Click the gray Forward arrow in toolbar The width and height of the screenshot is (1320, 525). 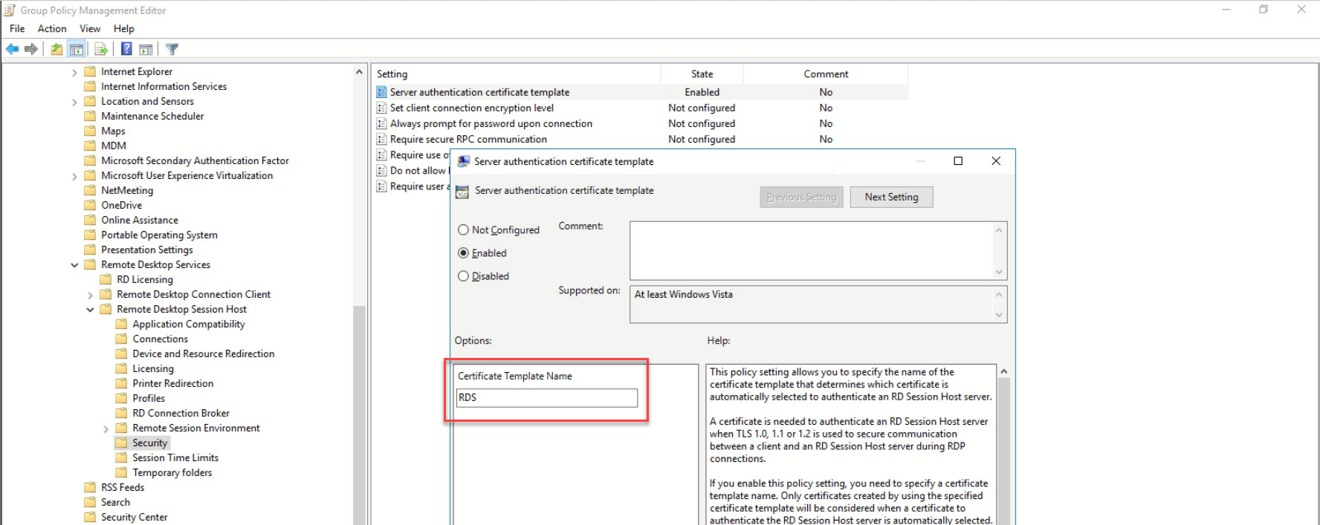[x=31, y=49]
